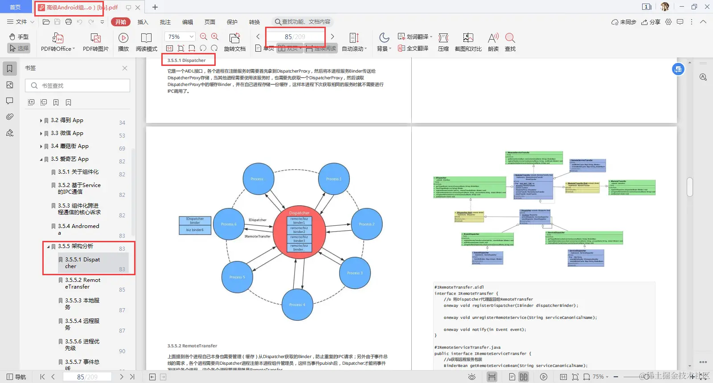The image size is (713, 383).
Task: Start 朗读 read aloud tool
Action: (x=493, y=42)
